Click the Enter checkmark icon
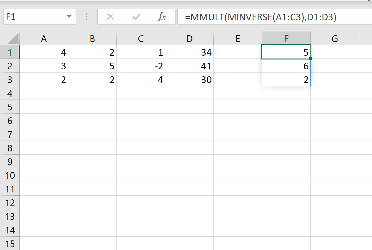 136,17
